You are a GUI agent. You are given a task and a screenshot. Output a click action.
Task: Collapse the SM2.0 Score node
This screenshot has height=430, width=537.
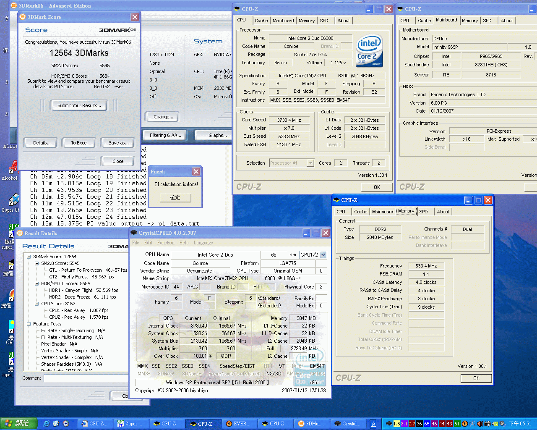(x=36, y=263)
